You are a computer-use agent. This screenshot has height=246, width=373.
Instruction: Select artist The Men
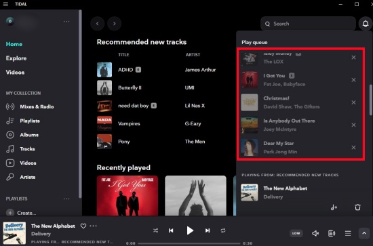[195, 142]
